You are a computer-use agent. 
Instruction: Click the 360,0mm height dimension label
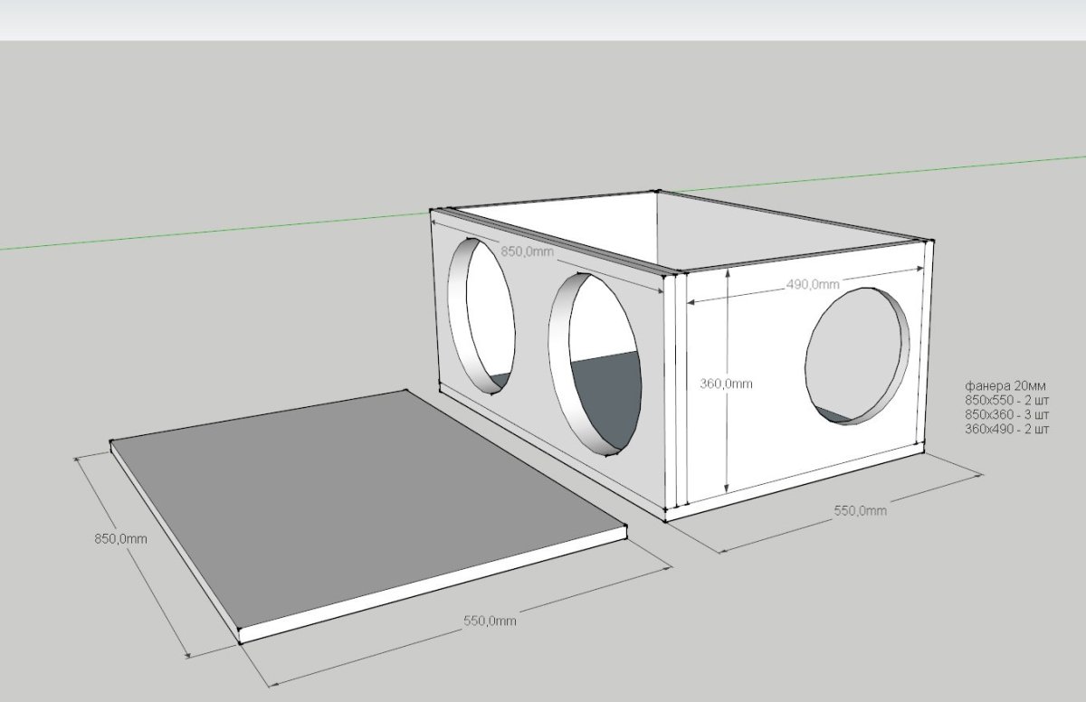pyautogui.click(x=726, y=384)
